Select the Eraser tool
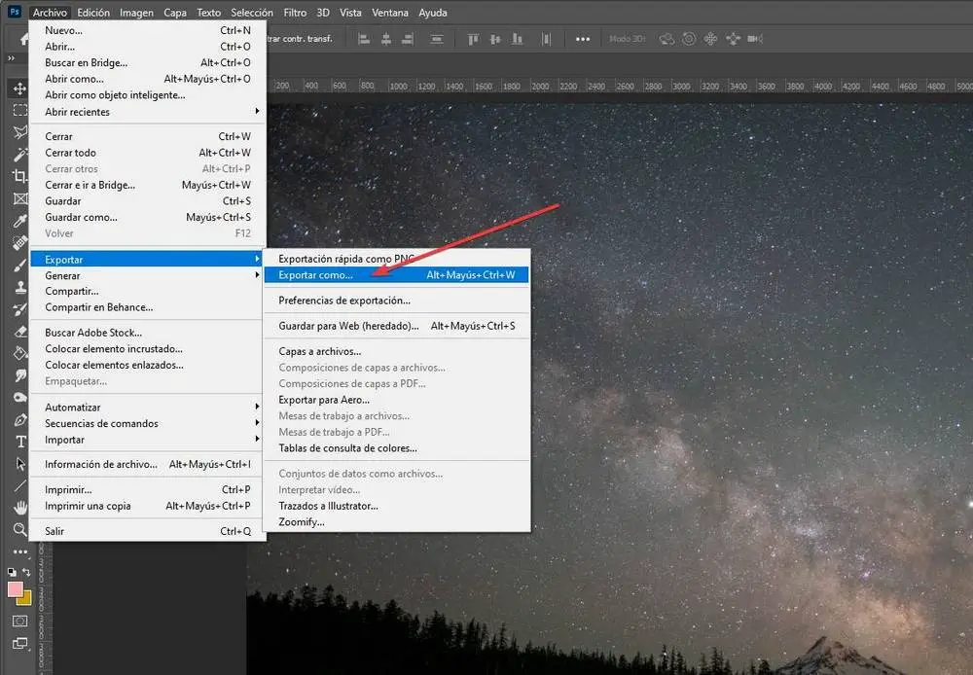Screen dimensions: 973x675 pyautogui.click(x=19, y=332)
